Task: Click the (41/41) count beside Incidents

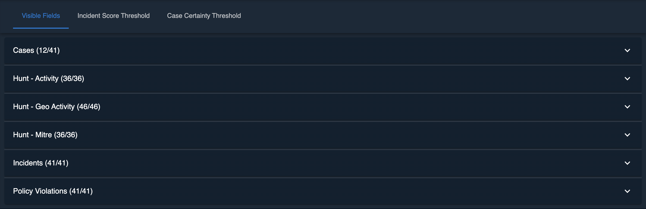Action: coord(57,163)
